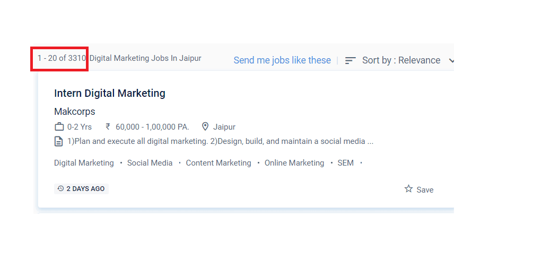Select the Online Marketing skill tag
Viewport: 533px width, 264px height.
[x=294, y=163]
